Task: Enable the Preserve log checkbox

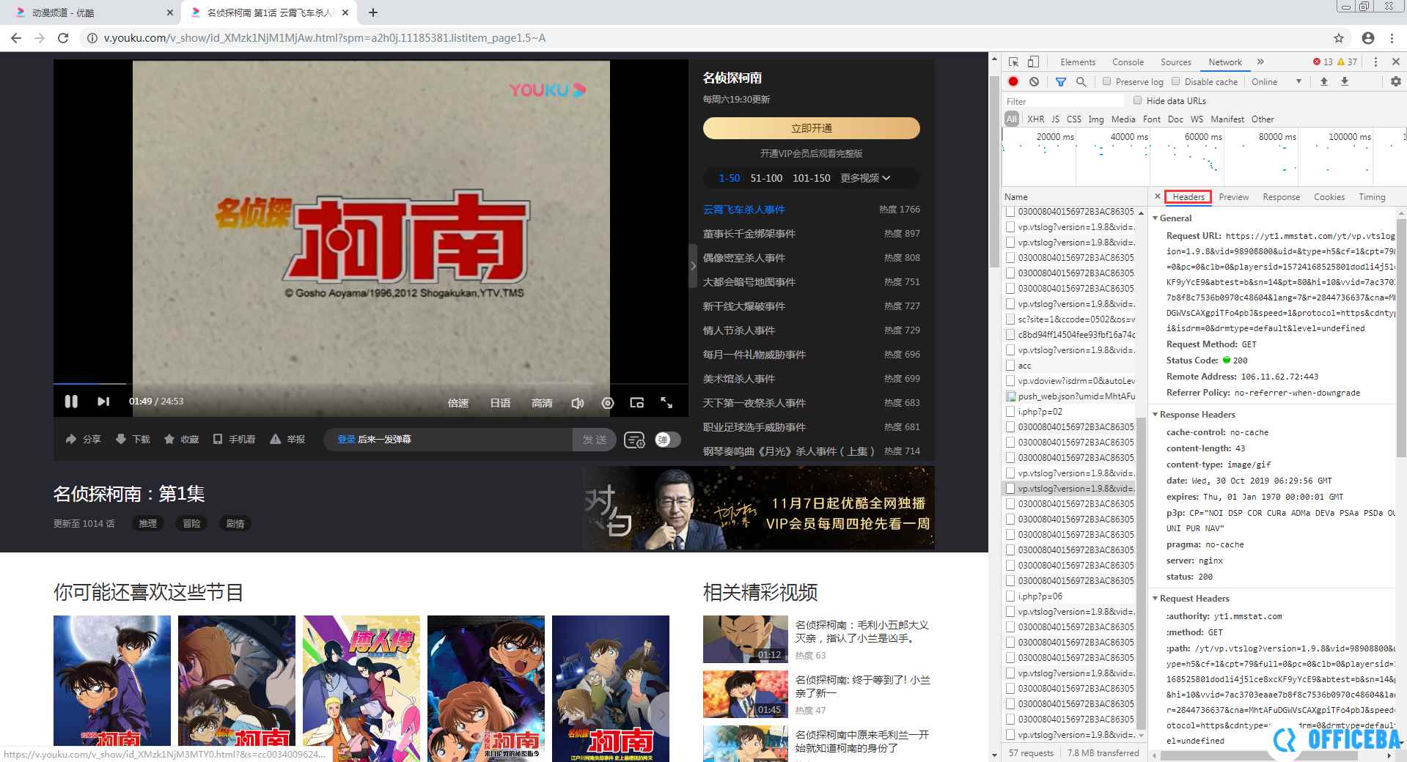Action: coord(1107,82)
